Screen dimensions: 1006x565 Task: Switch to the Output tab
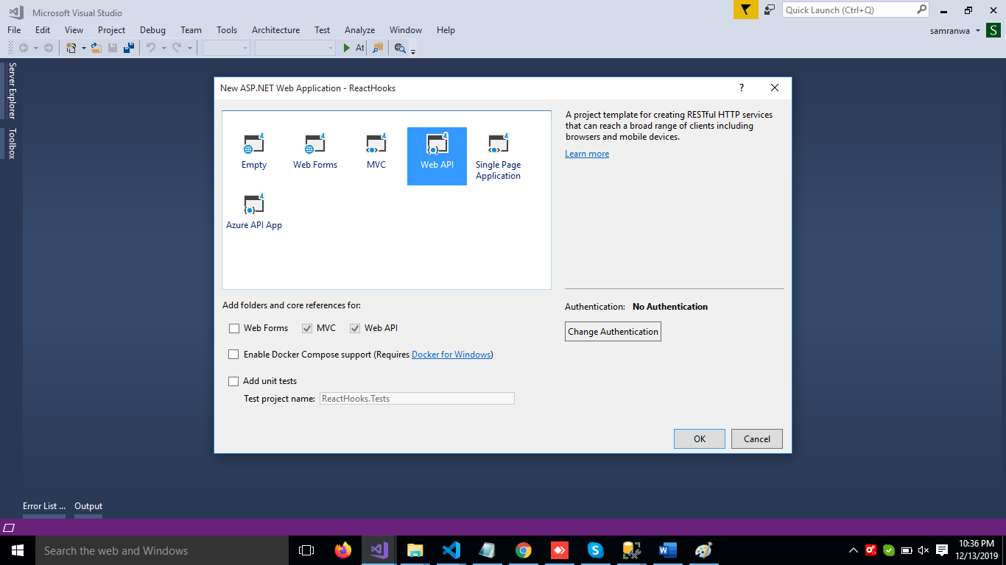point(88,506)
